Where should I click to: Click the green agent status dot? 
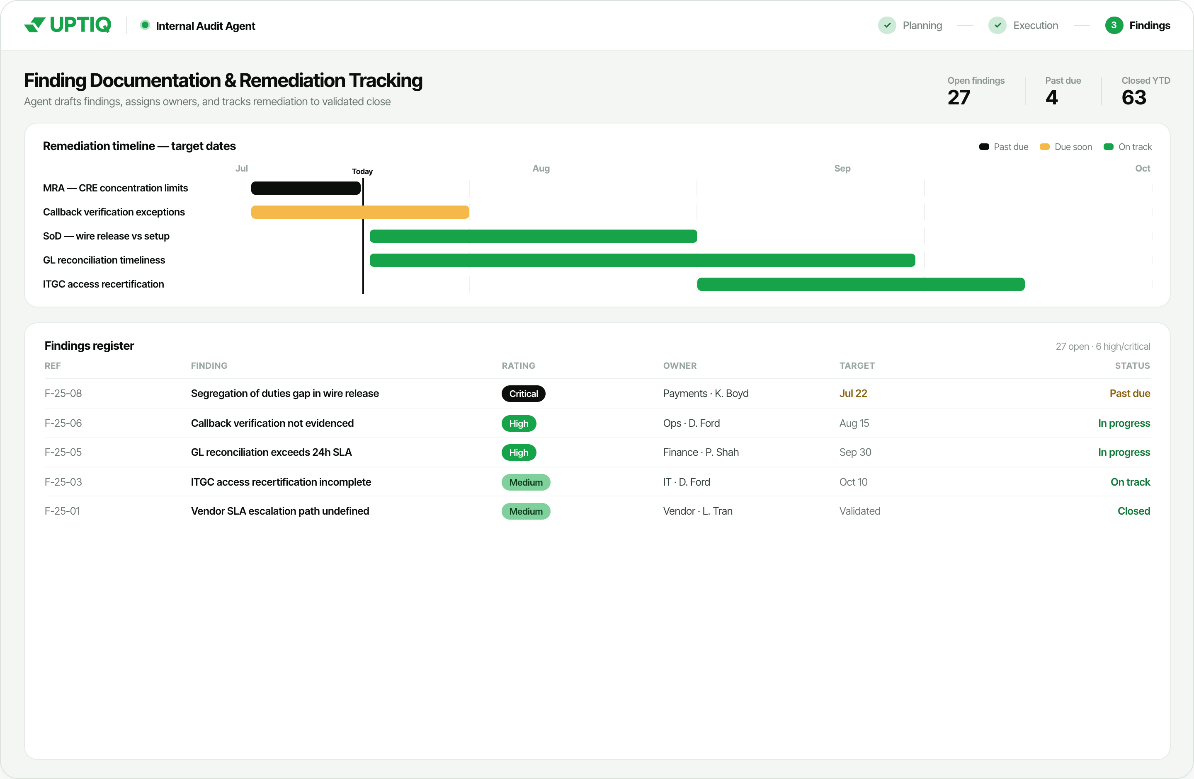click(x=145, y=25)
